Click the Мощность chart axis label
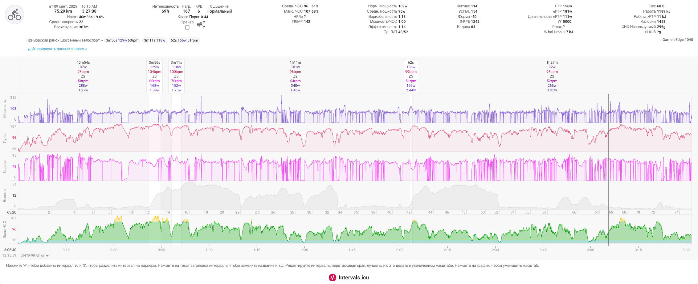698x284 pixels. point(5,109)
